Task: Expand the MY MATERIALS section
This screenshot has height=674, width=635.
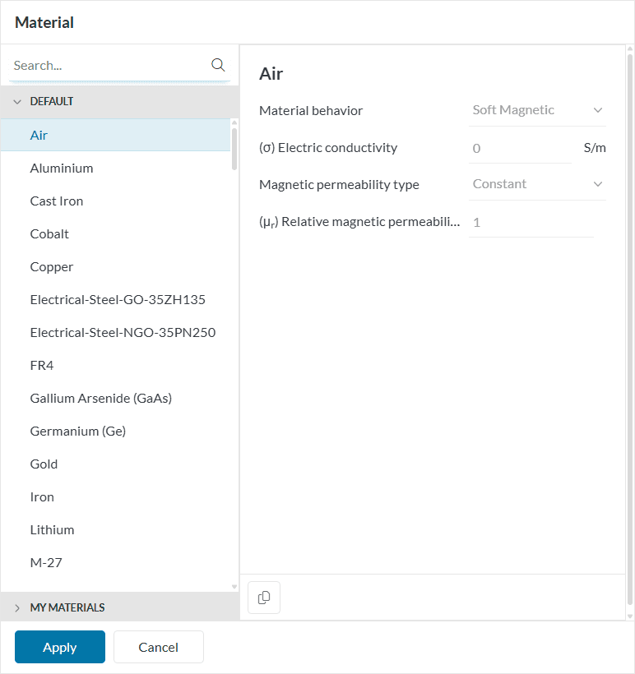Action: click(x=17, y=607)
